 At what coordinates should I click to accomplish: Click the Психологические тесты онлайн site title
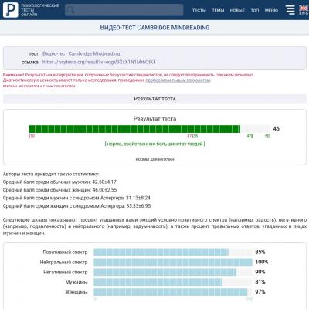[40, 10]
